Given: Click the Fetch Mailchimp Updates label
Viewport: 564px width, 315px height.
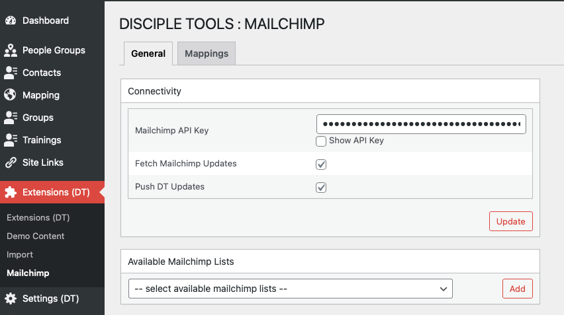Looking at the screenshot, I should point(185,164).
